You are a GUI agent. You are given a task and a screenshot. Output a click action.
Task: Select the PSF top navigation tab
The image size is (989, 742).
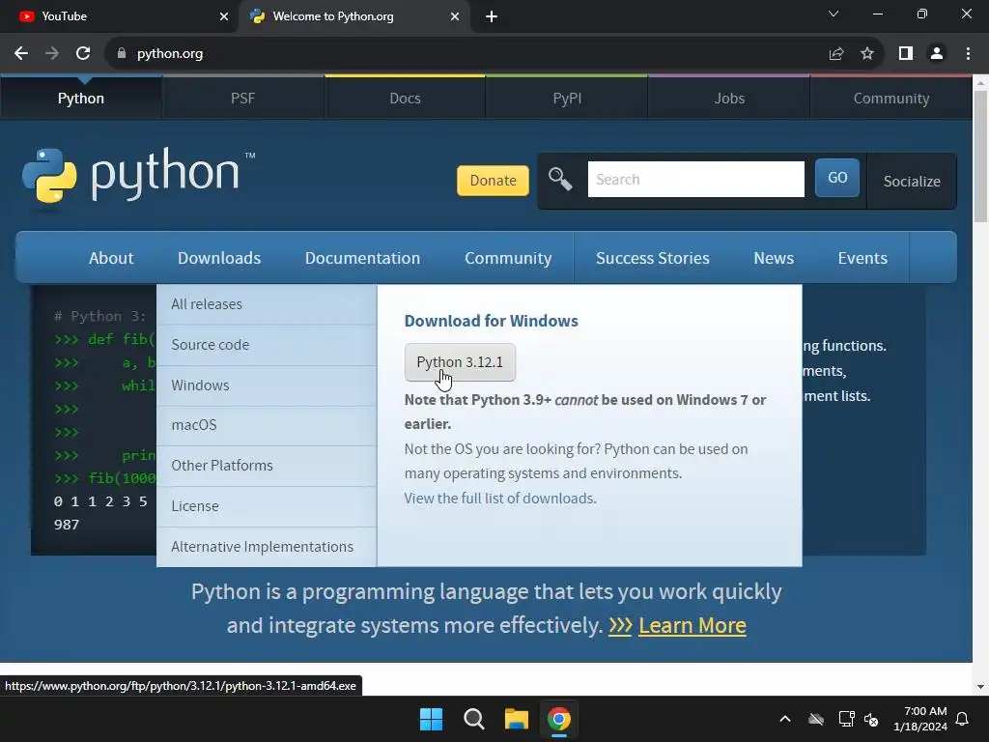(242, 98)
